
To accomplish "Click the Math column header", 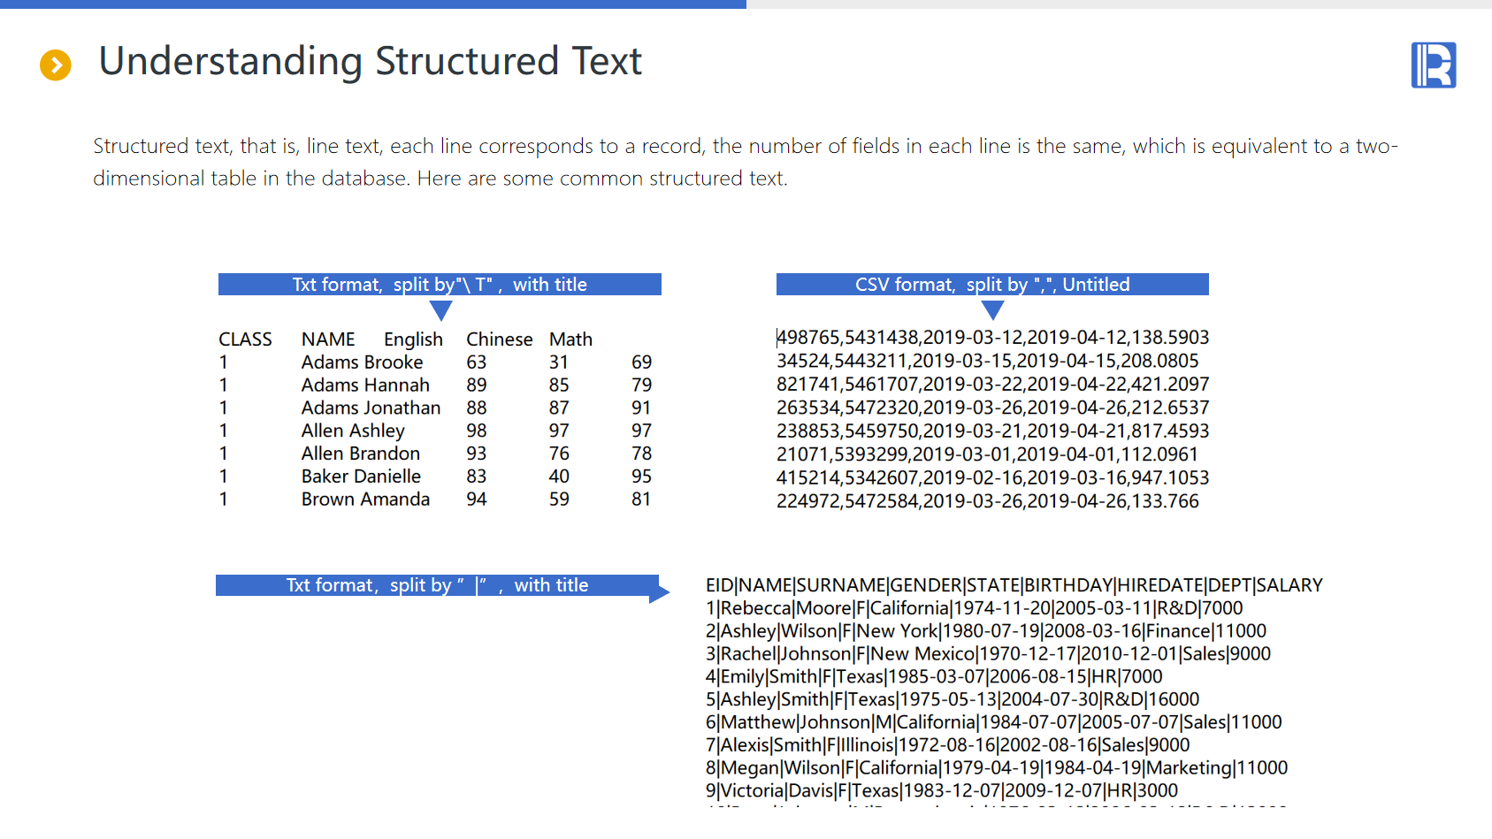I will pos(570,339).
